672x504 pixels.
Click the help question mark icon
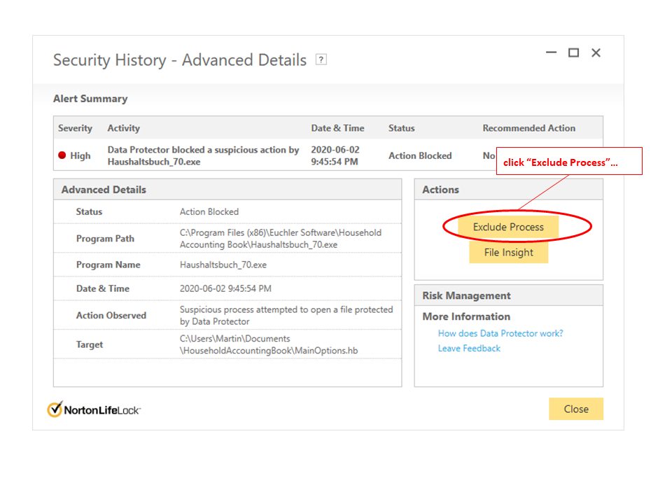coord(321,59)
